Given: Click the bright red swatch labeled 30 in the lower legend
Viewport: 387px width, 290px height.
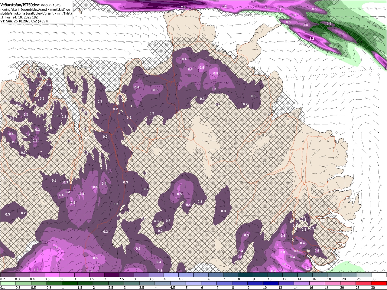Looking at the screenshot, I should pyautogui.click(x=379, y=283).
